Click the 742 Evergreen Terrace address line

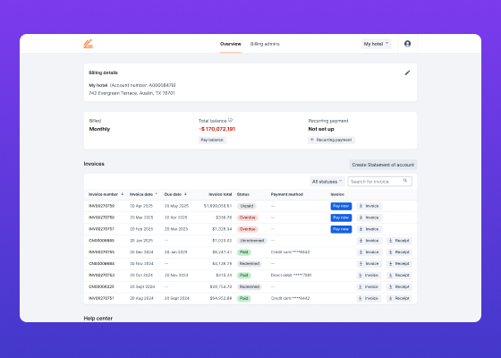pyautogui.click(x=132, y=93)
